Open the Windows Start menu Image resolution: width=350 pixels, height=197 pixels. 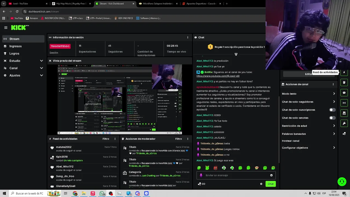tap(4, 193)
